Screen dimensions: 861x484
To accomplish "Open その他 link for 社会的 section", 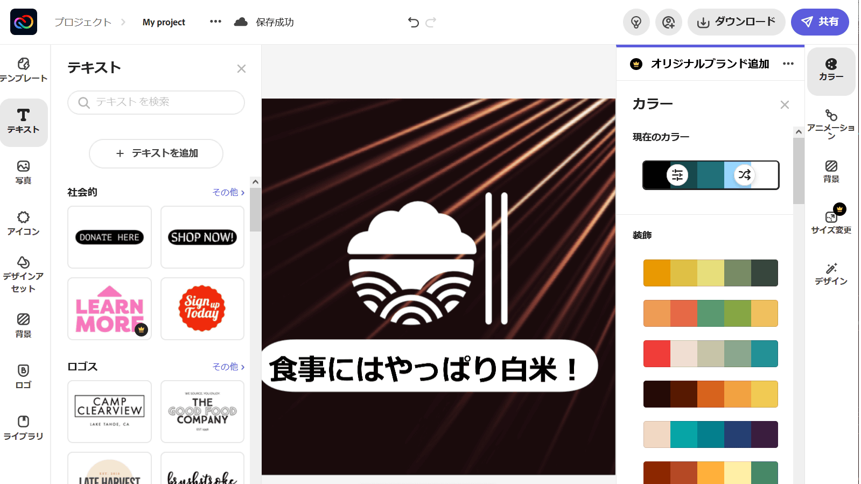I will click(228, 192).
